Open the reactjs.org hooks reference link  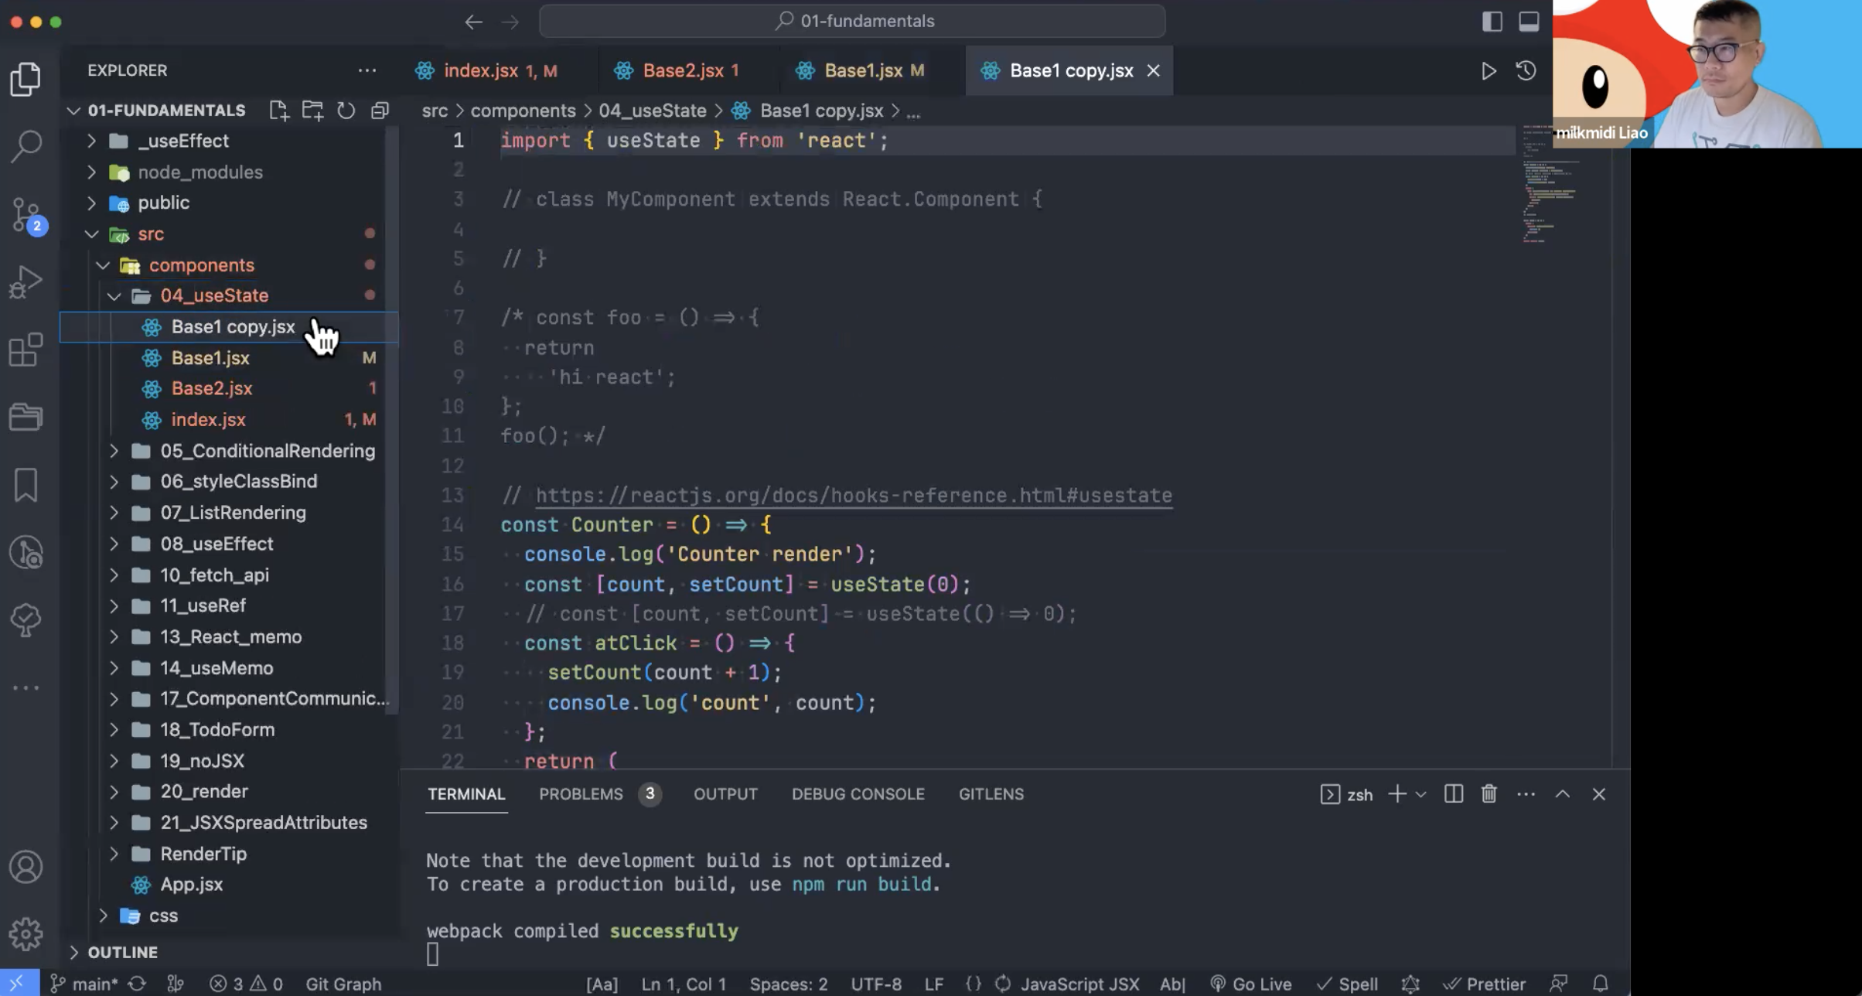click(x=854, y=496)
